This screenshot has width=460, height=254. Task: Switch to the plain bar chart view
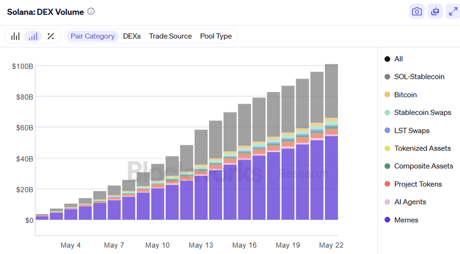click(16, 36)
